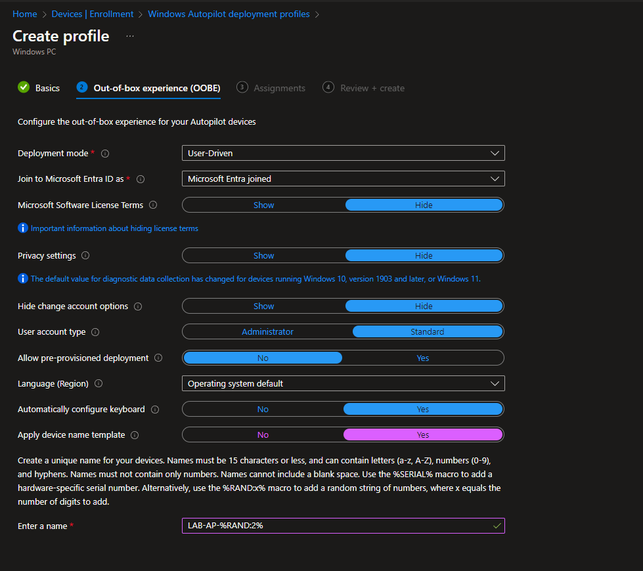Set License Terms to Hide
643x571 pixels.
424,205
